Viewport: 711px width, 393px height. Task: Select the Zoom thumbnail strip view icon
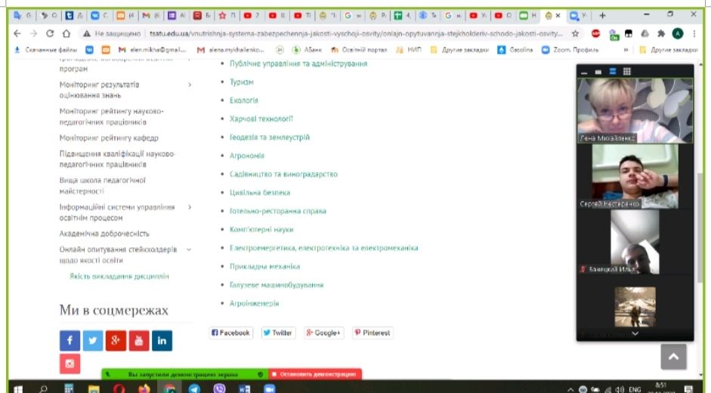click(613, 72)
